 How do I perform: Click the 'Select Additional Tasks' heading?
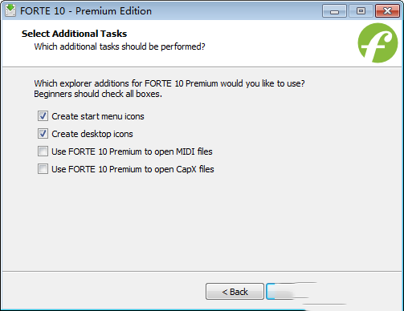(x=74, y=34)
